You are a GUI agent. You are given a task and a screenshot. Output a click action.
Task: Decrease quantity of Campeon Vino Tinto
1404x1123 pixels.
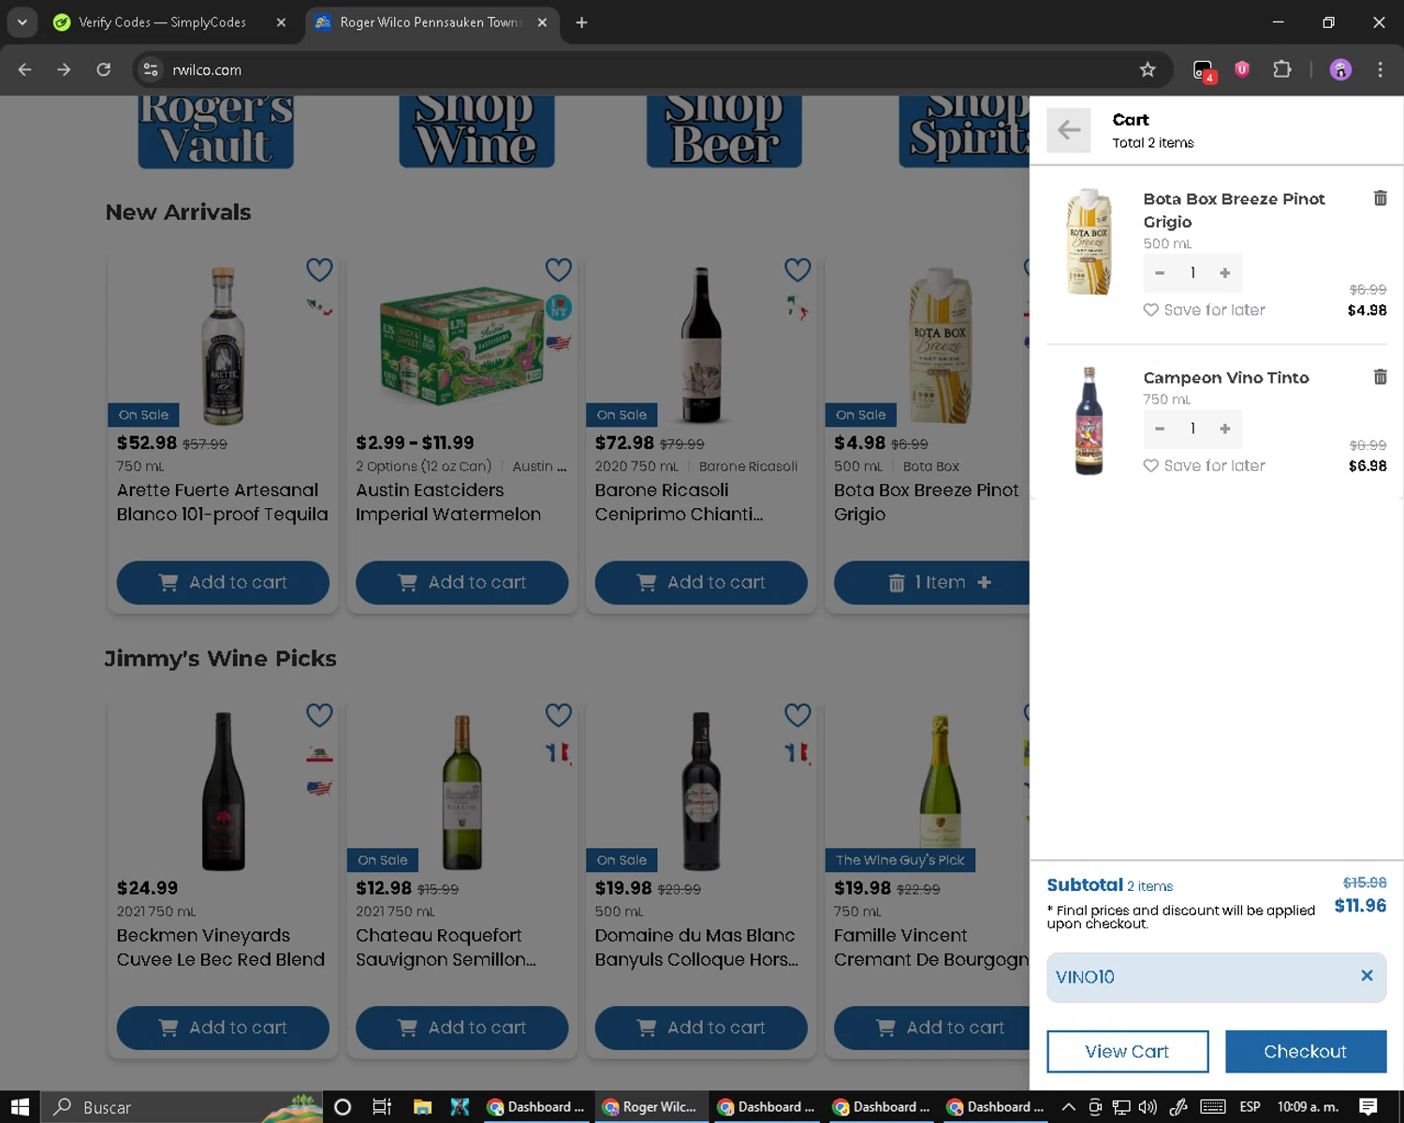tap(1160, 428)
